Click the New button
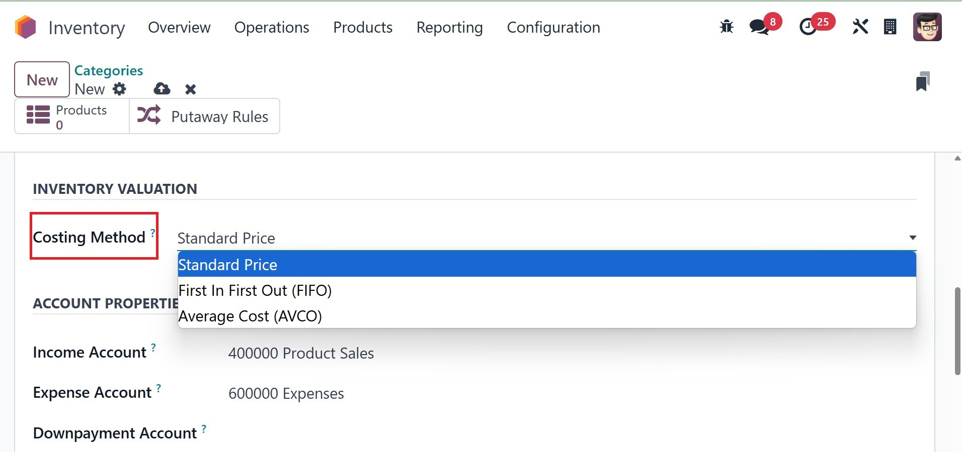 point(42,80)
